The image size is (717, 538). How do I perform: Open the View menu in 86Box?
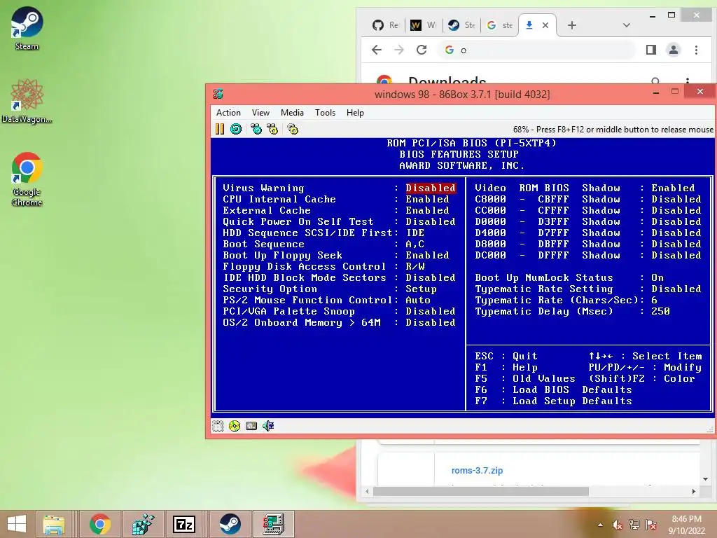point(260,113)
